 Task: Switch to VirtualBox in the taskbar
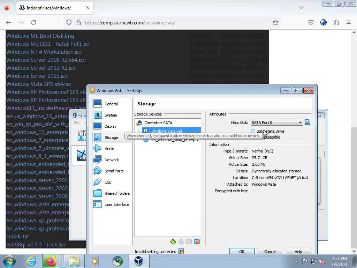139,261
